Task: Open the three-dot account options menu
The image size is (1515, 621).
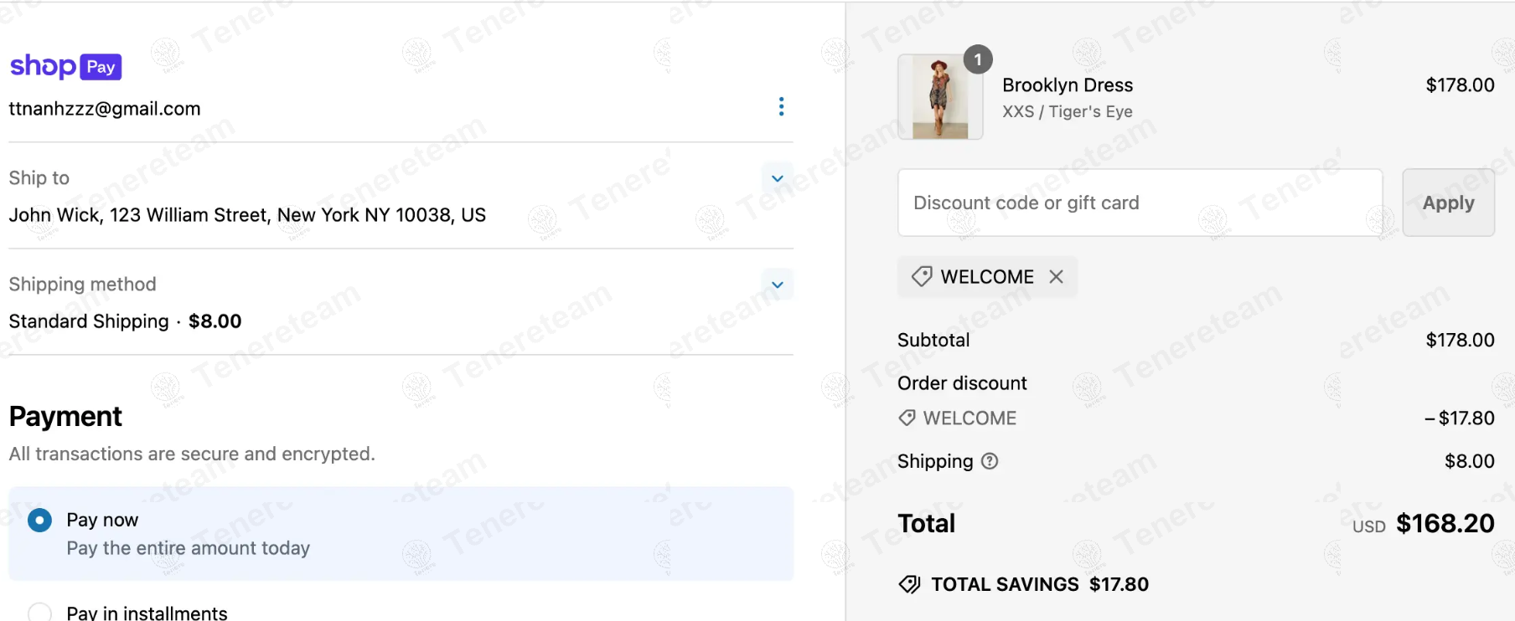Action: [781, 106]
